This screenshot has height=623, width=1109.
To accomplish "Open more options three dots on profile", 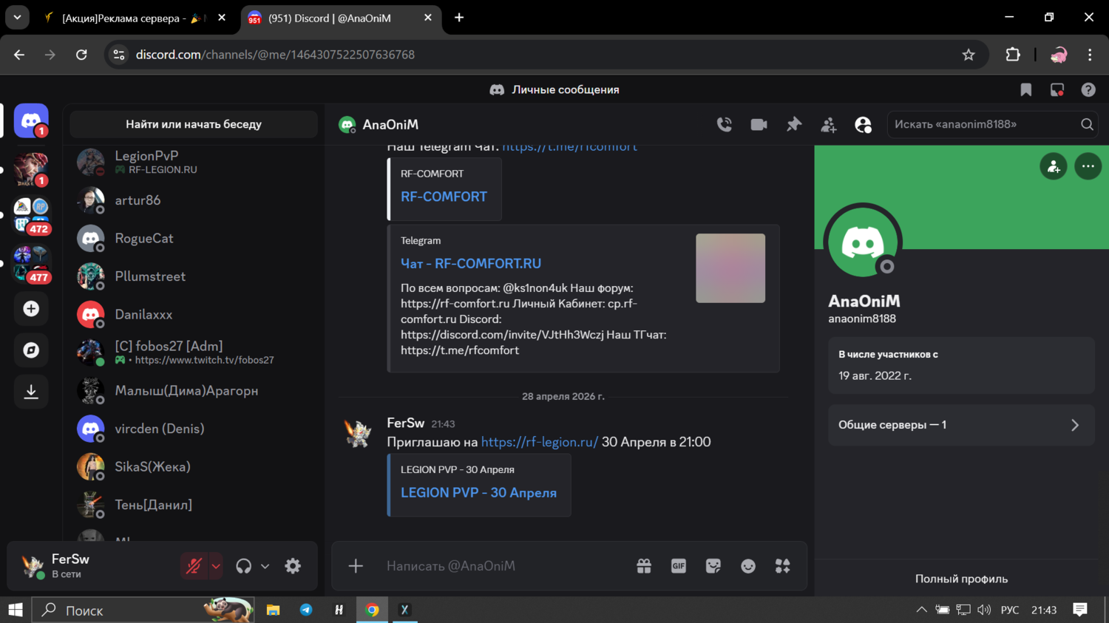I will (1088, 166).
